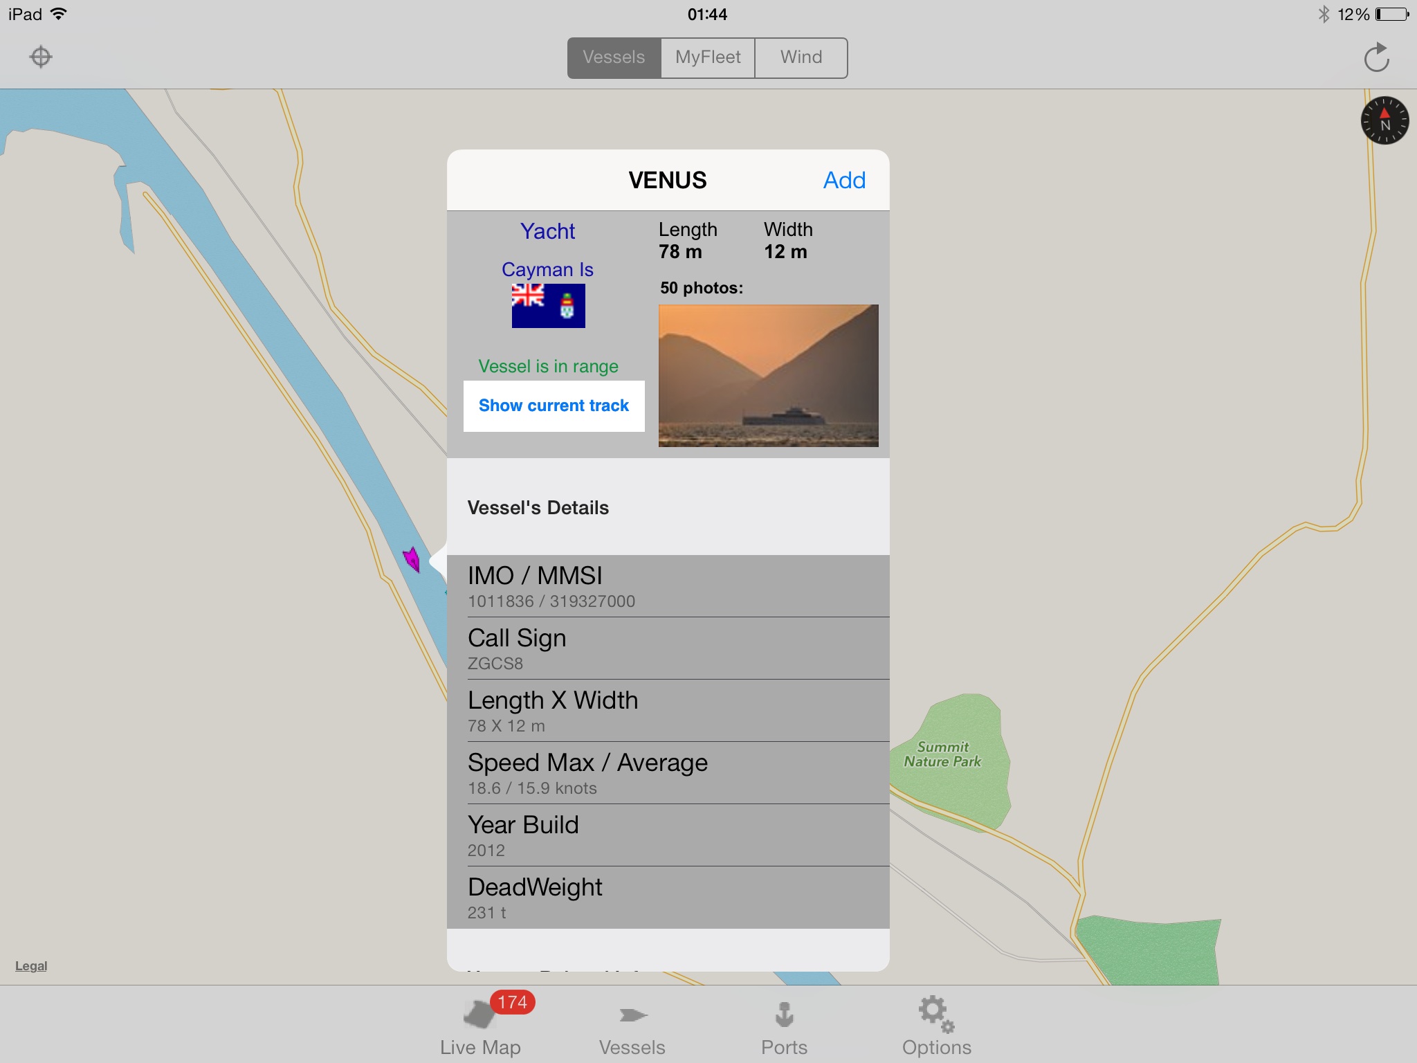Tap the Bluetooth icon in status bar

point(1324,14)
